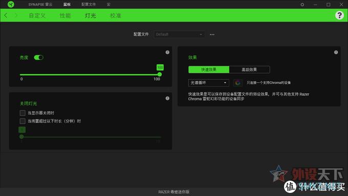Select 快速效果 quick effects button

(x=209, y=70)
